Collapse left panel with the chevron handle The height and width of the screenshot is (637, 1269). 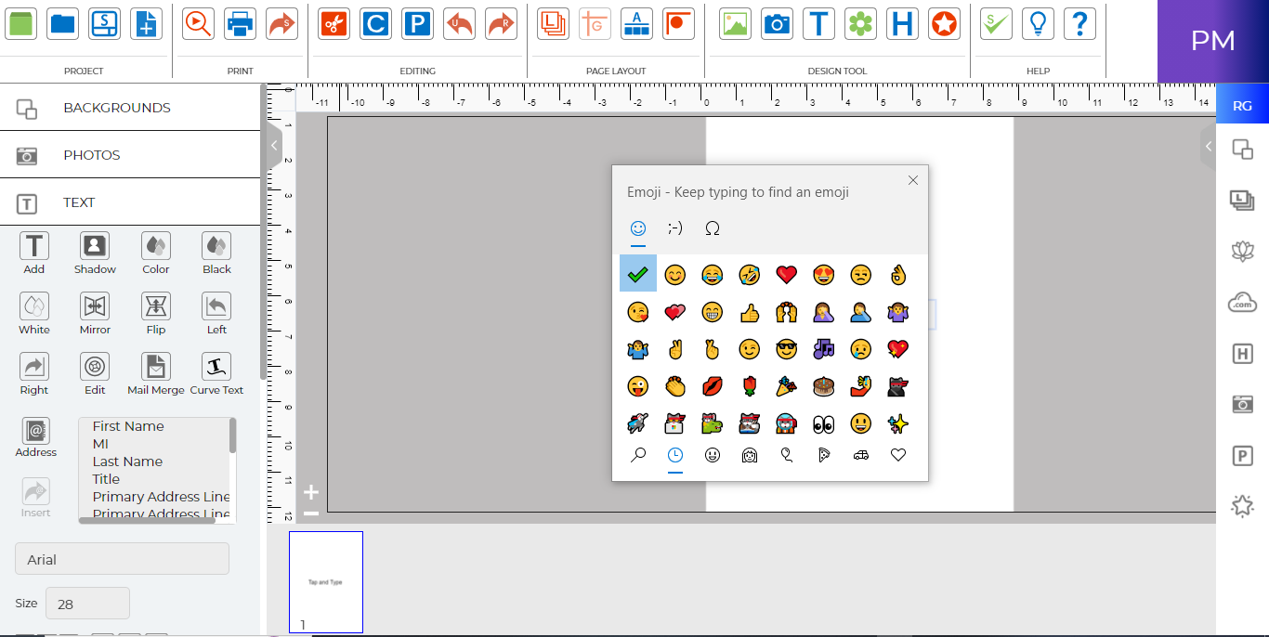point(274,146)
